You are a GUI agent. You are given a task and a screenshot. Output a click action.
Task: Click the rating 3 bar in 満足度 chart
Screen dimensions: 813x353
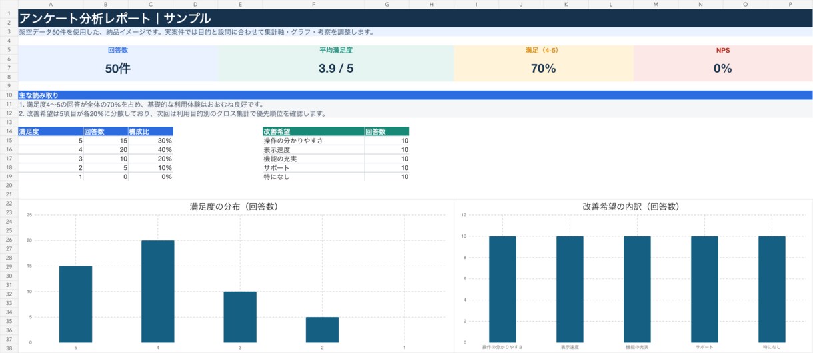tap(240, 317)
